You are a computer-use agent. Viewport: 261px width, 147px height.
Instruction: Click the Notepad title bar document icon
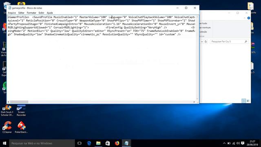click(10, 8)
